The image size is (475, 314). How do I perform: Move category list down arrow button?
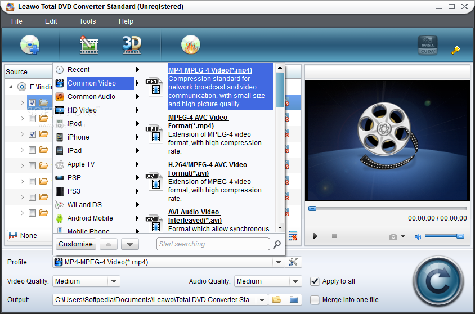coord(130,244)
